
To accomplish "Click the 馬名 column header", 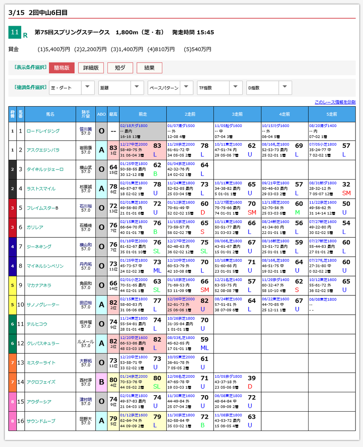I will (50, 114).
